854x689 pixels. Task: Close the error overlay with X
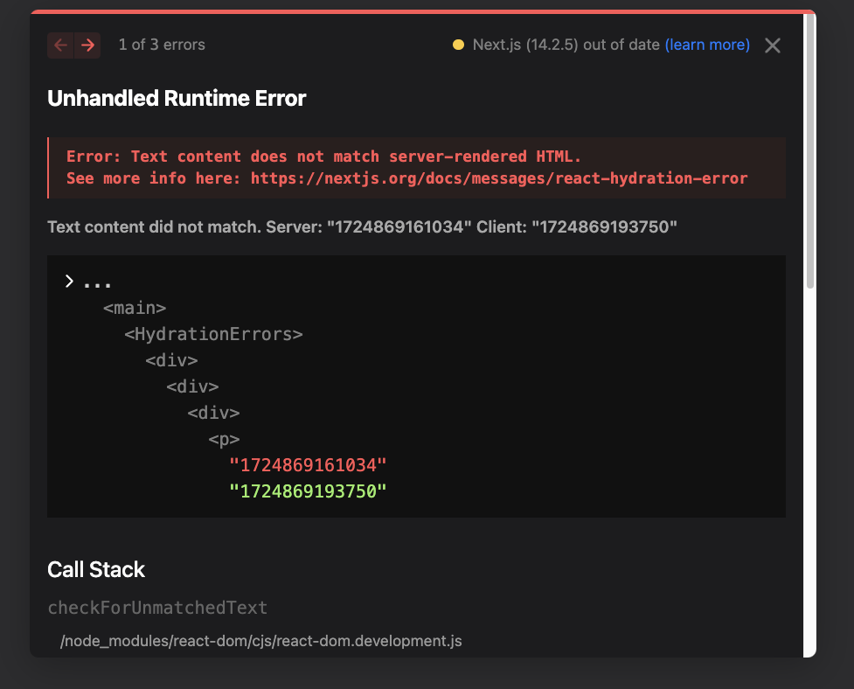(x=773, y=45)
